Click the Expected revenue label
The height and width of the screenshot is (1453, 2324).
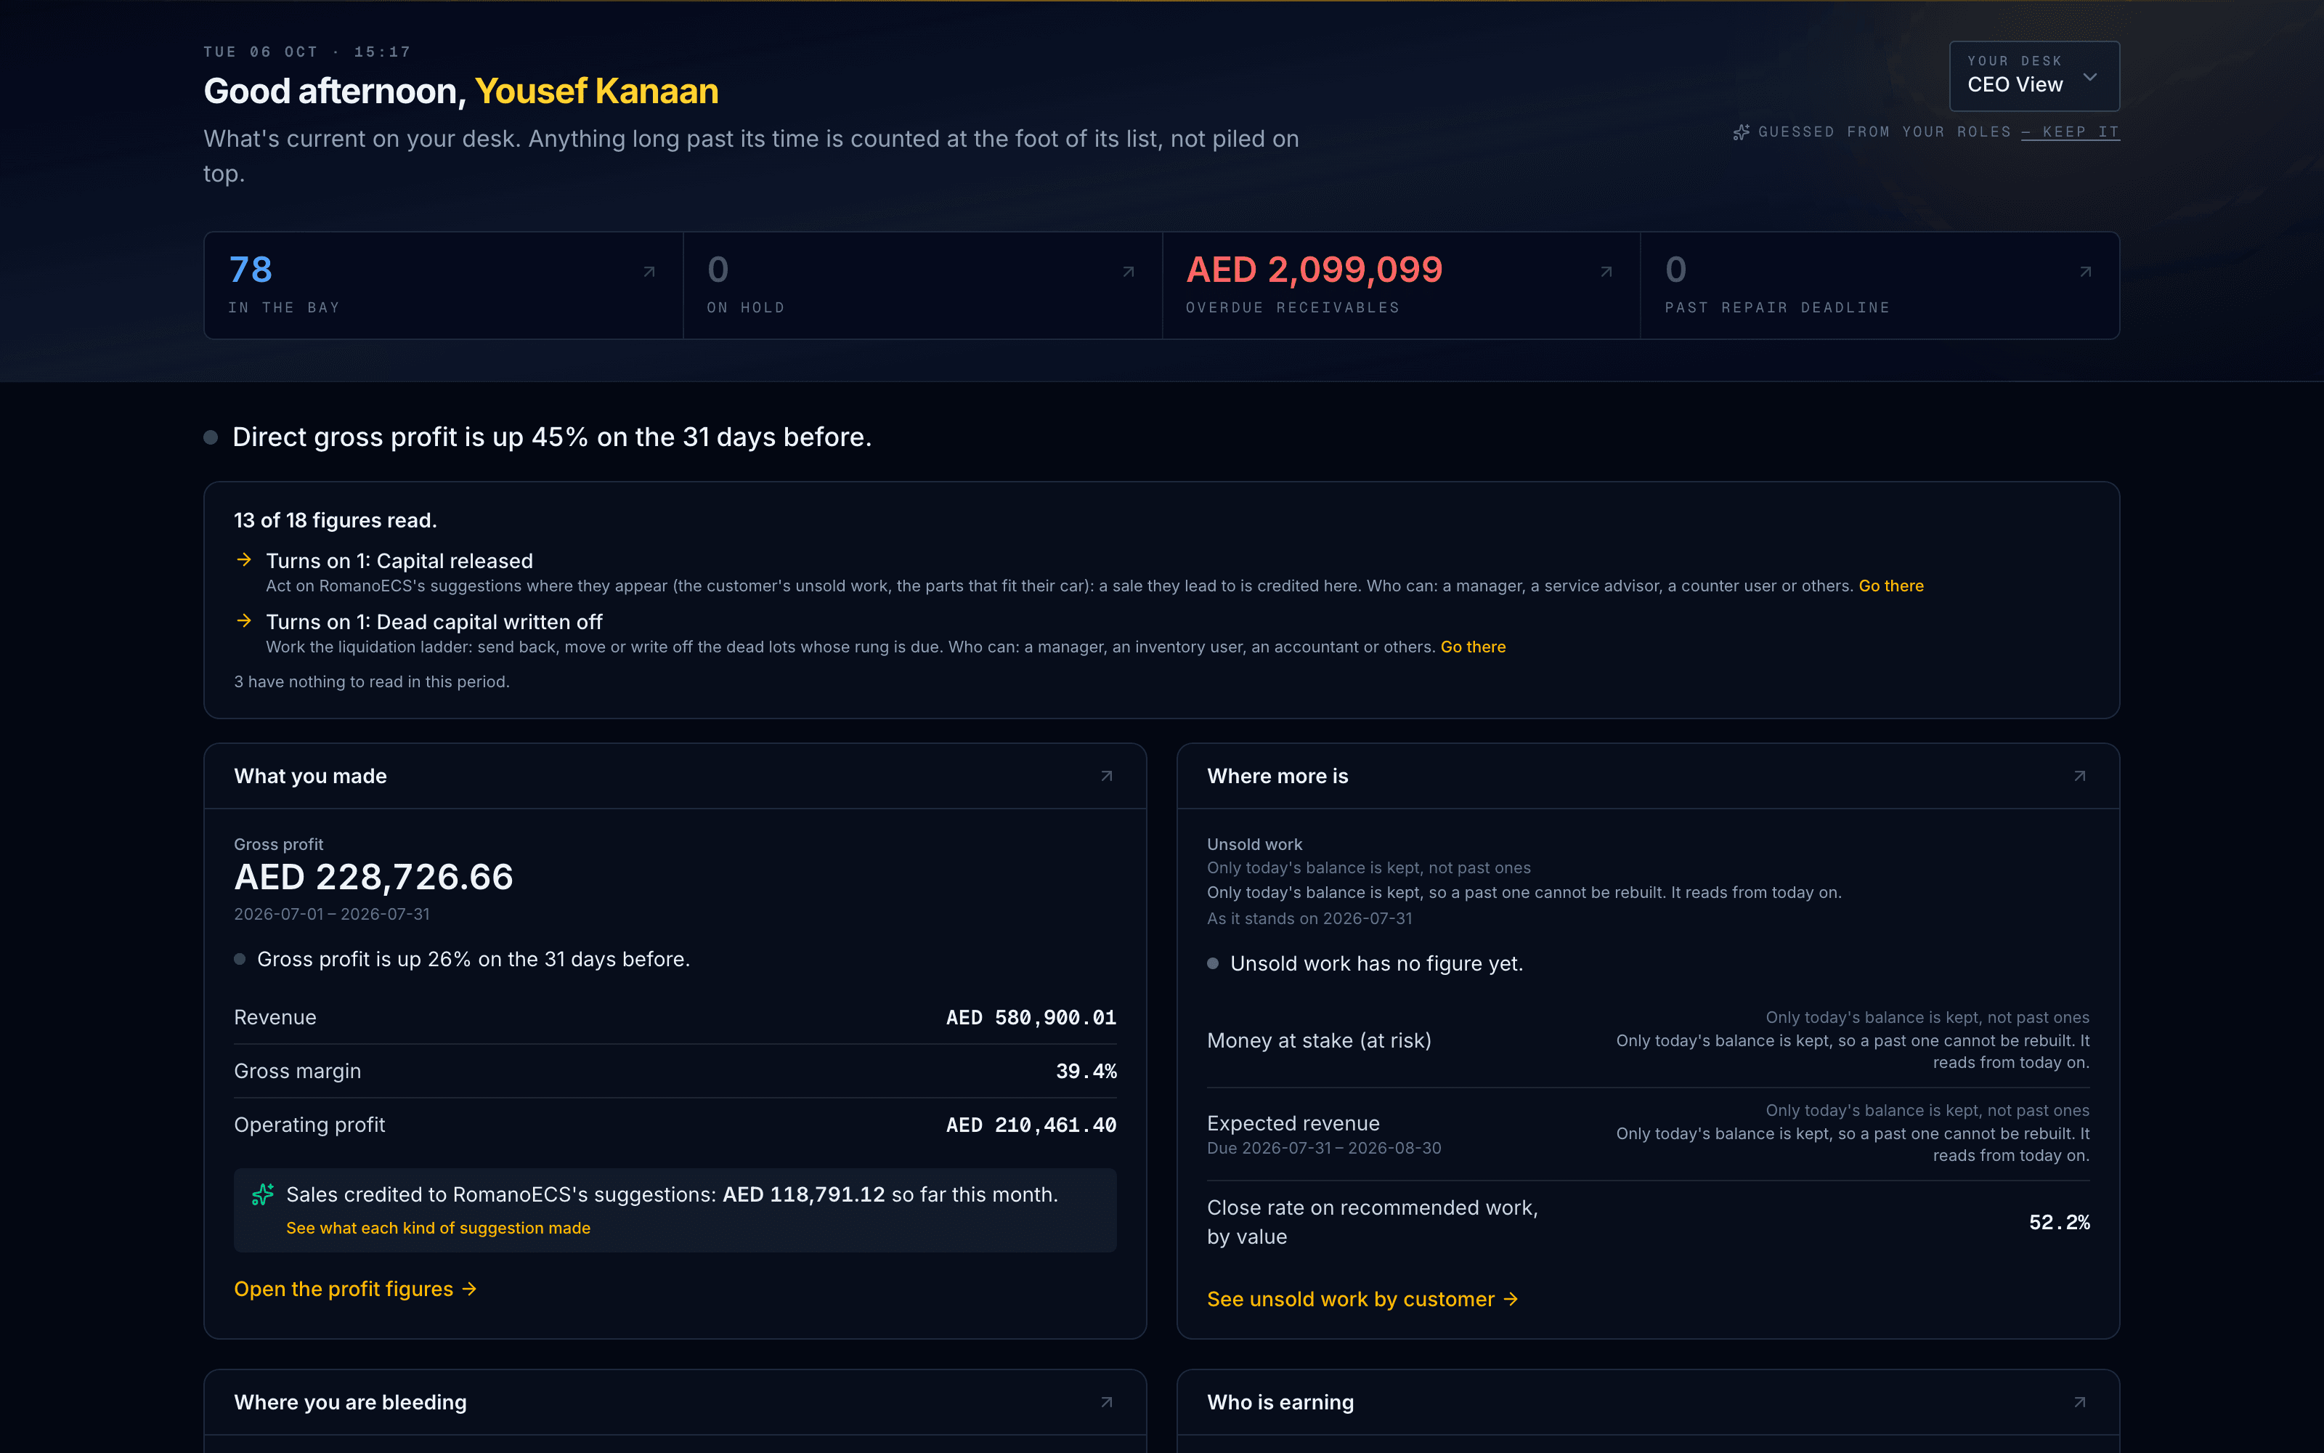[1293, 1122]
